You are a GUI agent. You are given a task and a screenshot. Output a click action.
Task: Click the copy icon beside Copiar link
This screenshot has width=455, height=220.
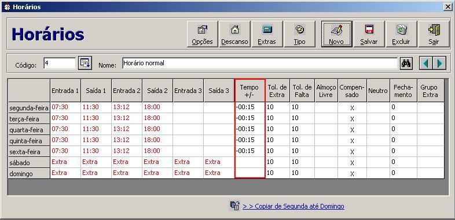tap(234, 206)
